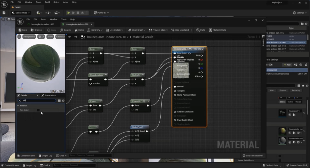Open the Actor menu in main editor
Viewport: 310px width, 168px height.
(x=66, y=2)
